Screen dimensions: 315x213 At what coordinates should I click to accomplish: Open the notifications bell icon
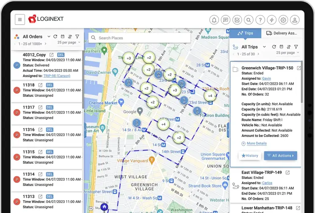point(214,20)
